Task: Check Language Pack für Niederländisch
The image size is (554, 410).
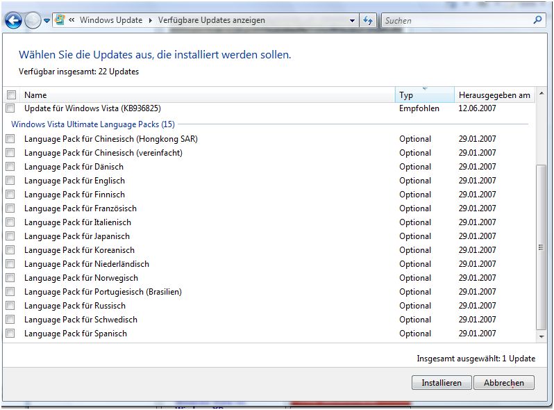Action: tap(10, 264)
